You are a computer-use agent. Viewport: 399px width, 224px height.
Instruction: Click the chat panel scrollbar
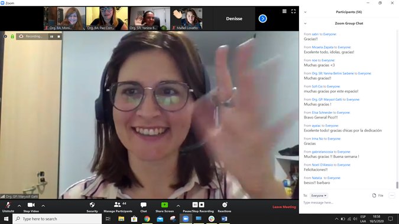397,185
